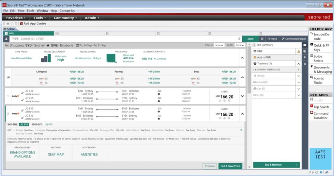The width and height of the screenshot is (334, 176).
Task: Open the File menu
Action: pos(6,11)
